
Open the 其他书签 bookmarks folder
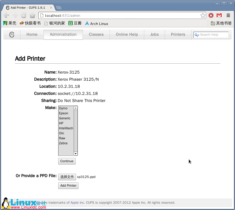[x=221, y=23]
